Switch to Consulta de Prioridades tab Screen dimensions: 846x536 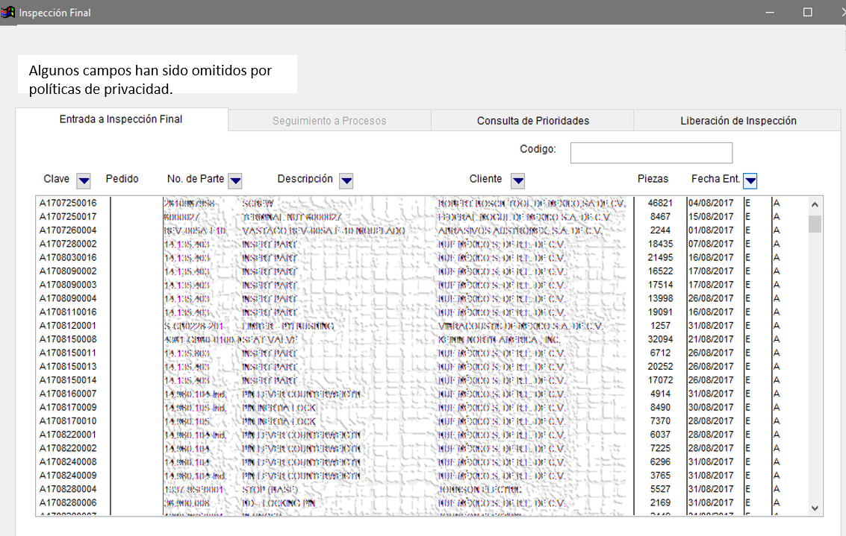point(532,121)
